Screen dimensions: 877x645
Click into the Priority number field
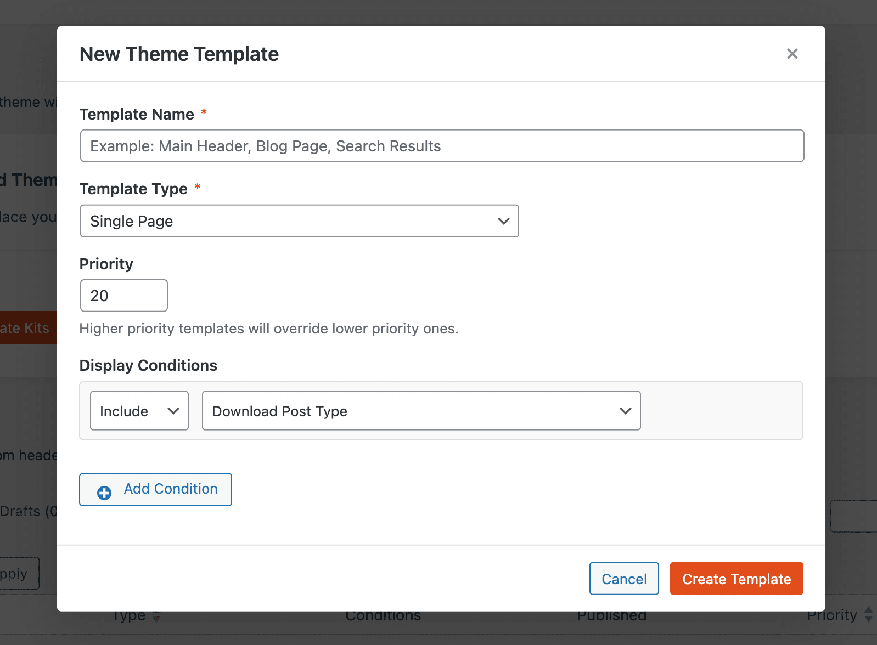pyautogui.click(x=123, y=296)
